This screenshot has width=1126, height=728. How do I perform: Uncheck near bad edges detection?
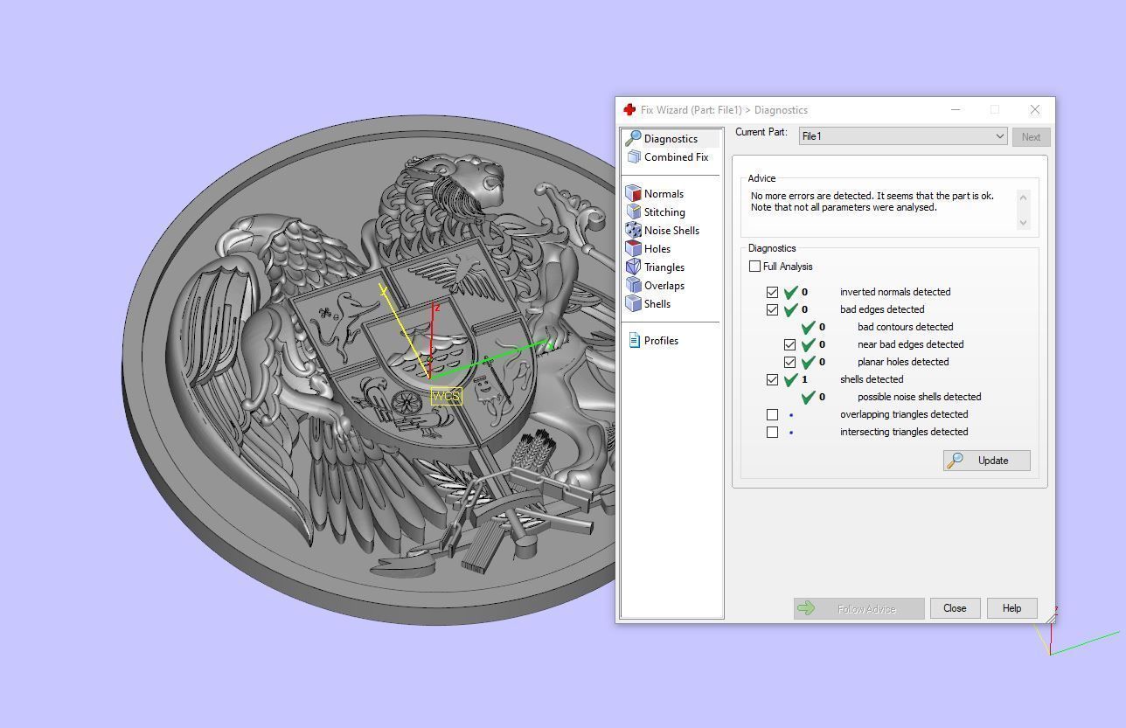[x=789, y=344]
